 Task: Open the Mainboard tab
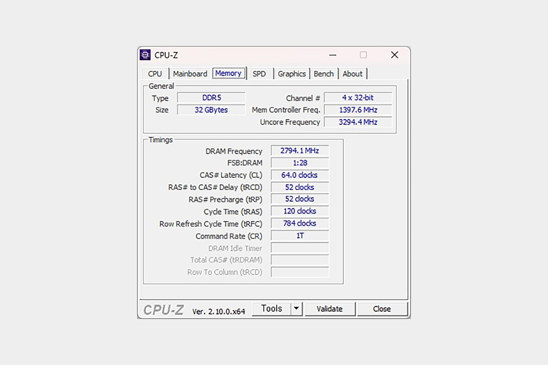click(190, 74)
